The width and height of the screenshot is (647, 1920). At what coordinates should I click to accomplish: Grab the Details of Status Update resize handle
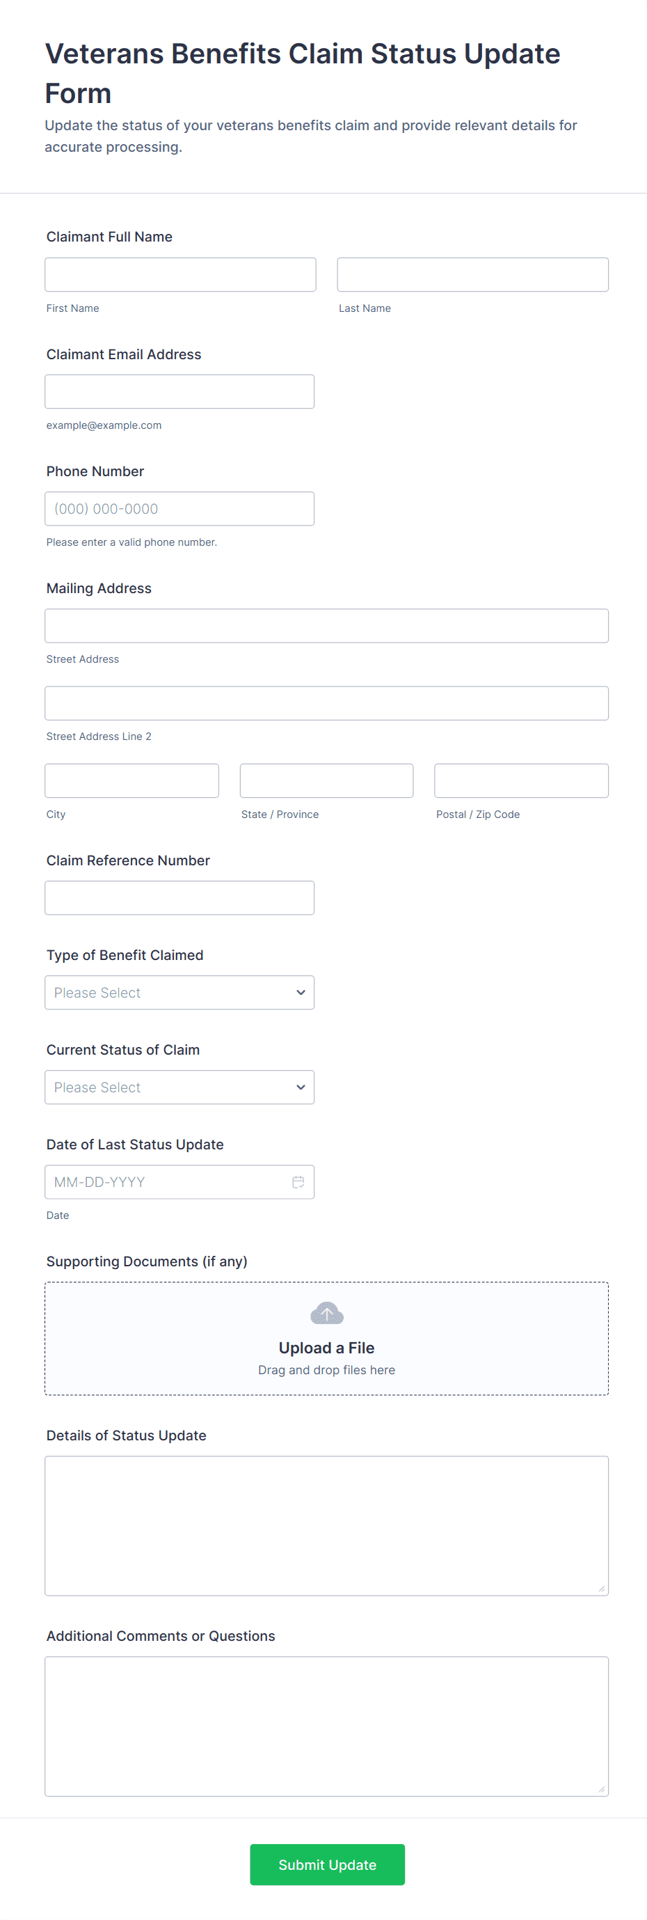[x=602, y=1589]
